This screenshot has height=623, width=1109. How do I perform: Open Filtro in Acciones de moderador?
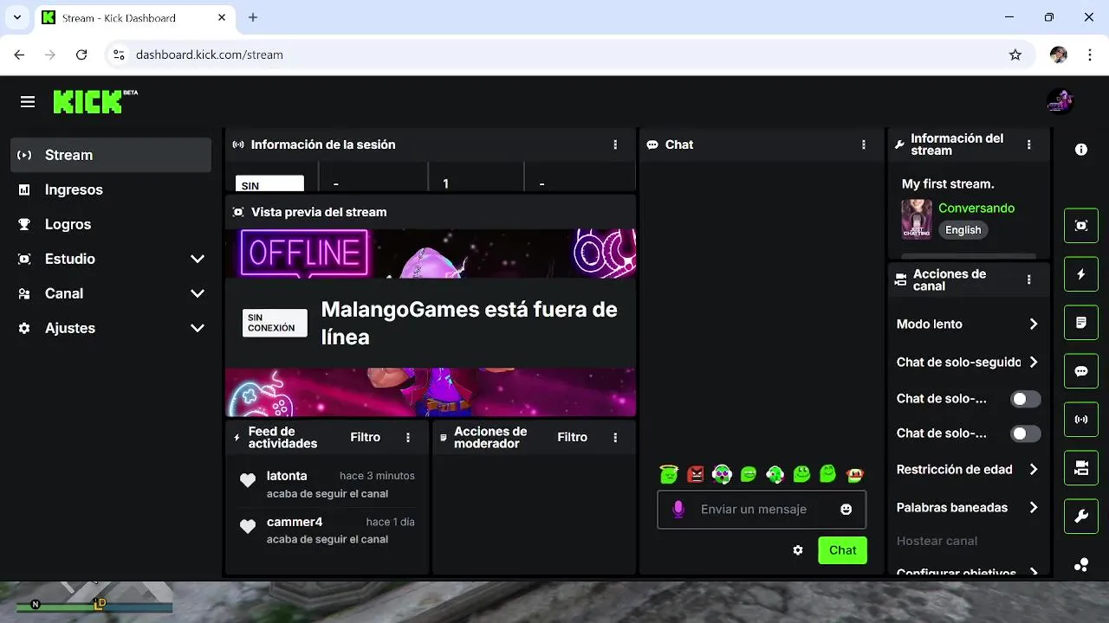(x=573, y=438)
